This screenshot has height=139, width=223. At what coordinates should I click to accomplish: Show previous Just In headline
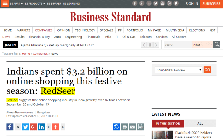click(x=144, y=45)
